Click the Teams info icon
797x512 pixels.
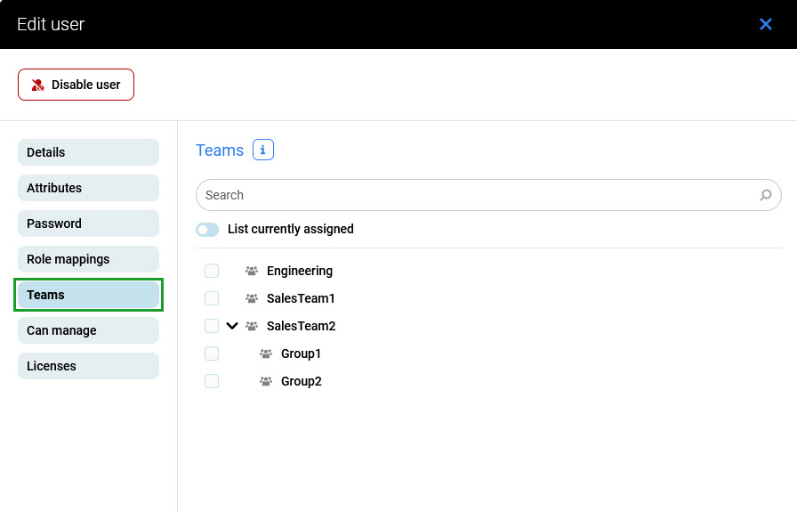coord(262,150)
